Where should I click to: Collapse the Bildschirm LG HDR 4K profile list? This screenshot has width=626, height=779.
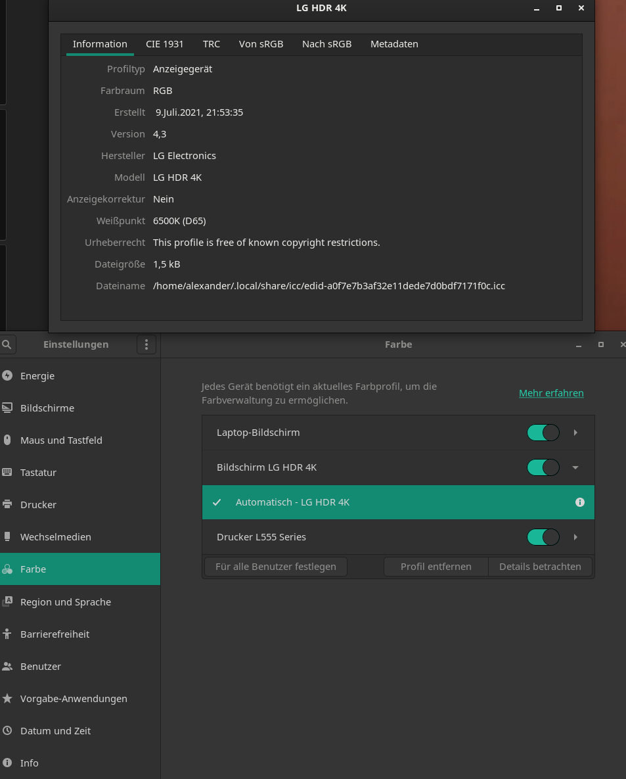575,467
